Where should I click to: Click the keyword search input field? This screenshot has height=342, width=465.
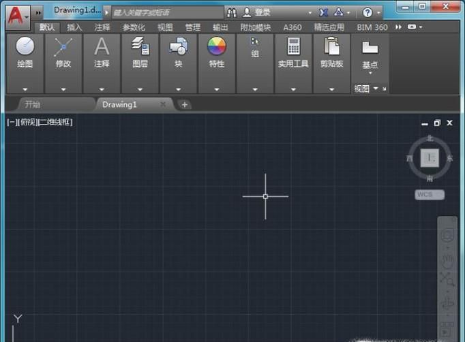tap(166, 12)
